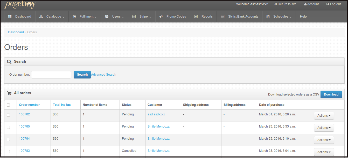Open the Actions dropdown for order 100785
The height and width of the screenshot is (158, 348).
(324, 128)
